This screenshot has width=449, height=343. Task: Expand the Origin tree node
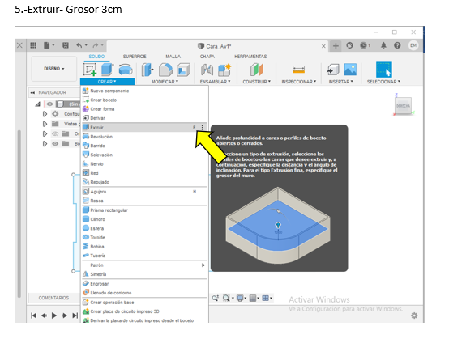45,133
